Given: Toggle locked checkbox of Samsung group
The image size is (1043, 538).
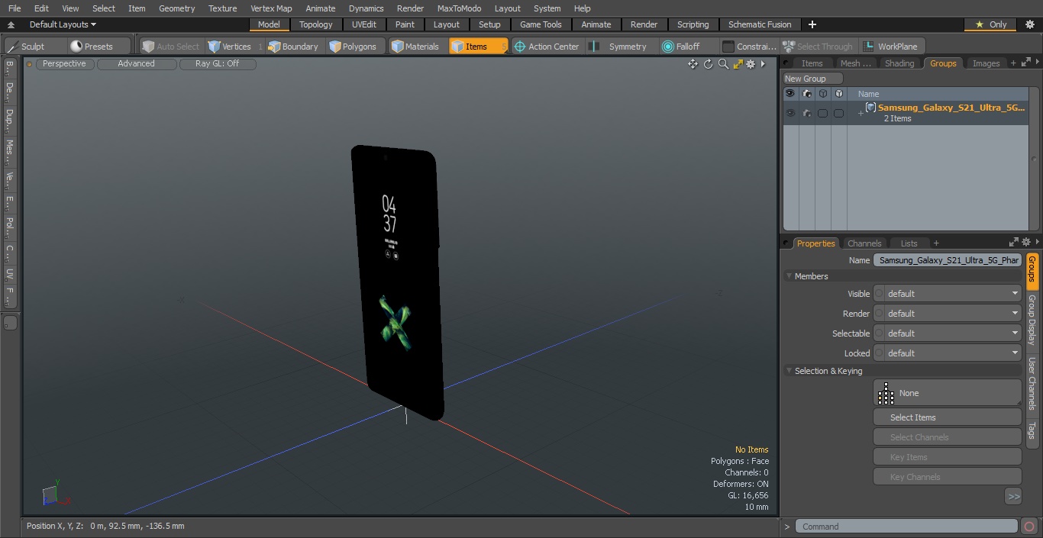Looking at the screenshot, I should click(838, 113).
